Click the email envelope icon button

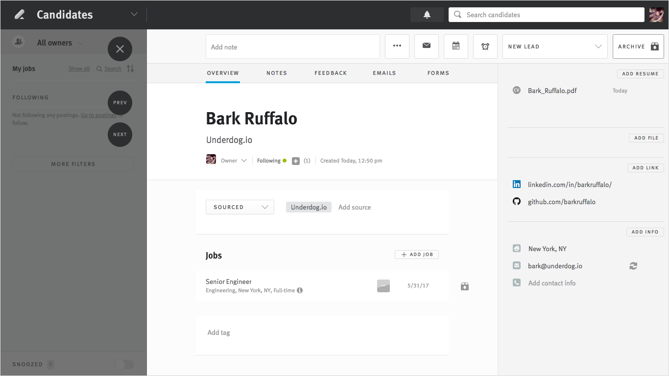pyautogui.click(x=427, y=47)
